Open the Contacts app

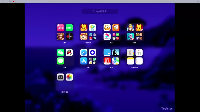[130, 52]
